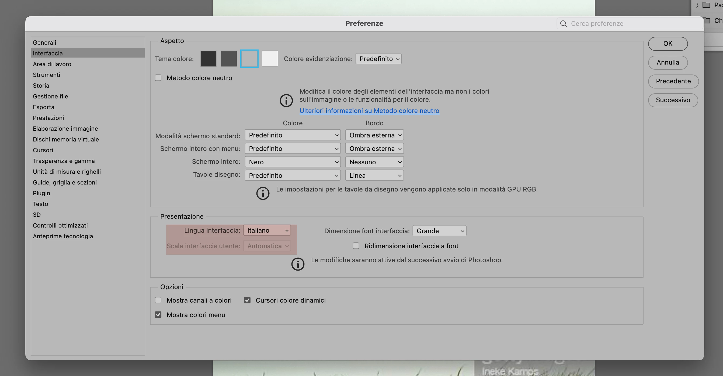The image size is (723, 376).
Task: Click the info icon beside Photoshop restart notice
Action: (x=297, y=264)
